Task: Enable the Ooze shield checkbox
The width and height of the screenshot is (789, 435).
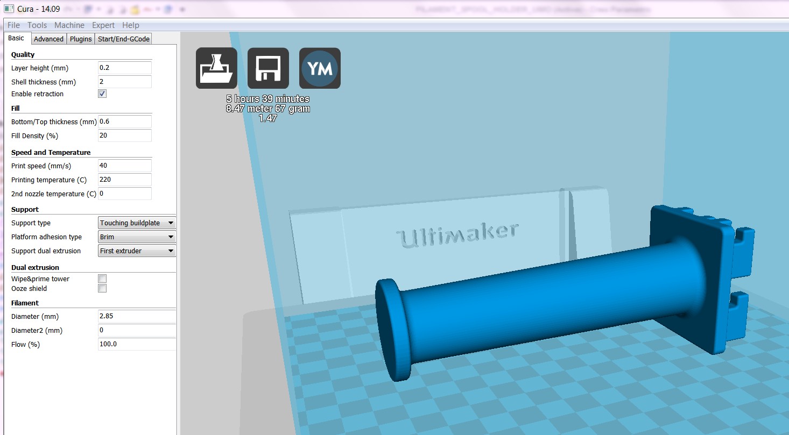Action: (x=102, y=288)
